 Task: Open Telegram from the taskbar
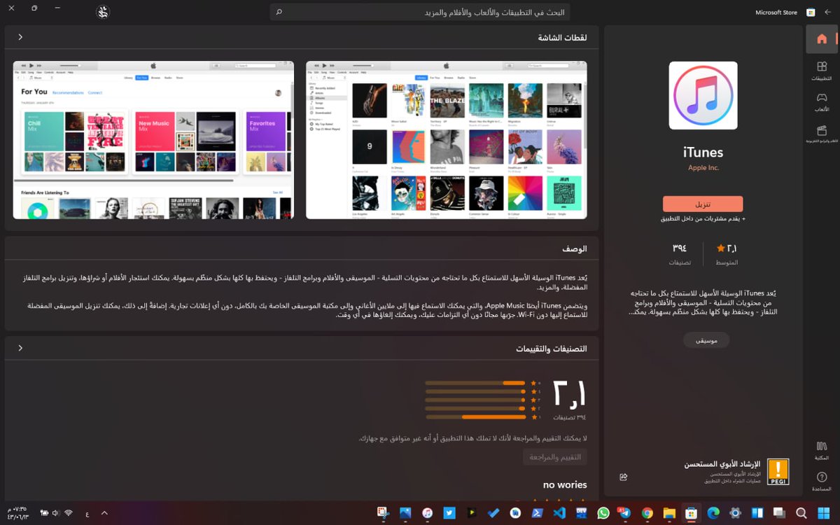click(625, 513)
